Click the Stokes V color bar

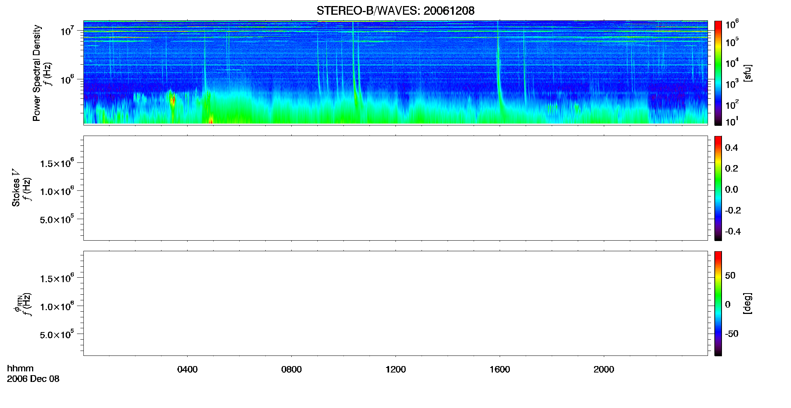(x=718, y=188)
